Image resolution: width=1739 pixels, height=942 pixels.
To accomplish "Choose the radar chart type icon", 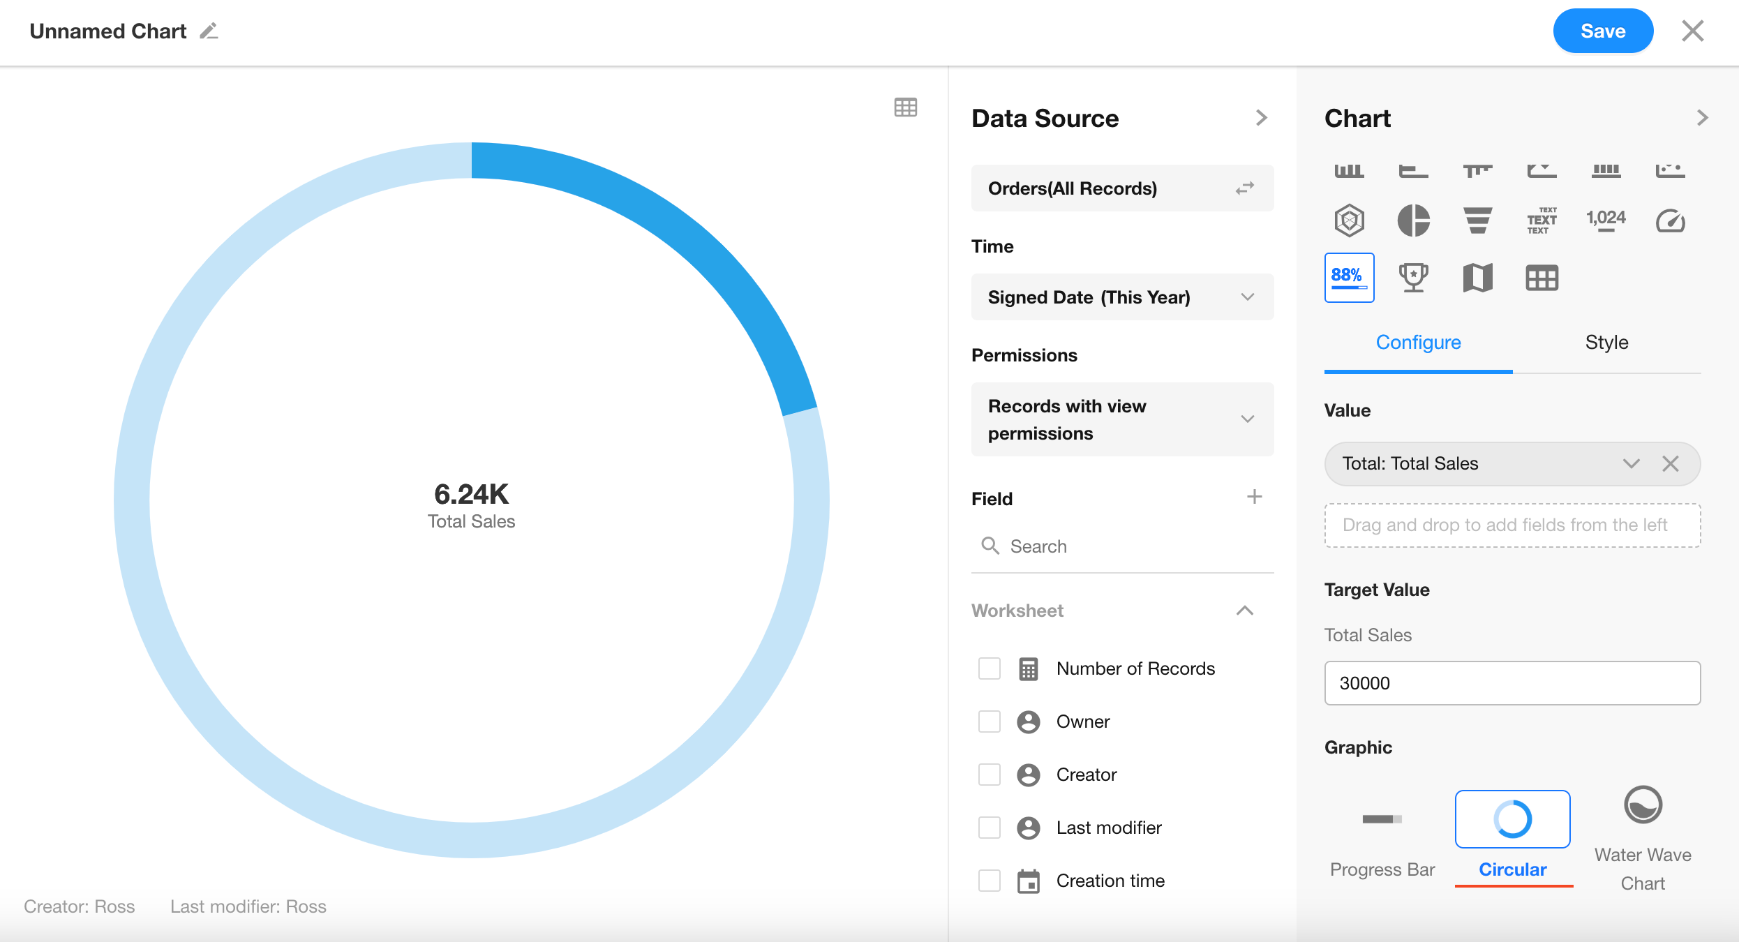I will click(1349, 220).
